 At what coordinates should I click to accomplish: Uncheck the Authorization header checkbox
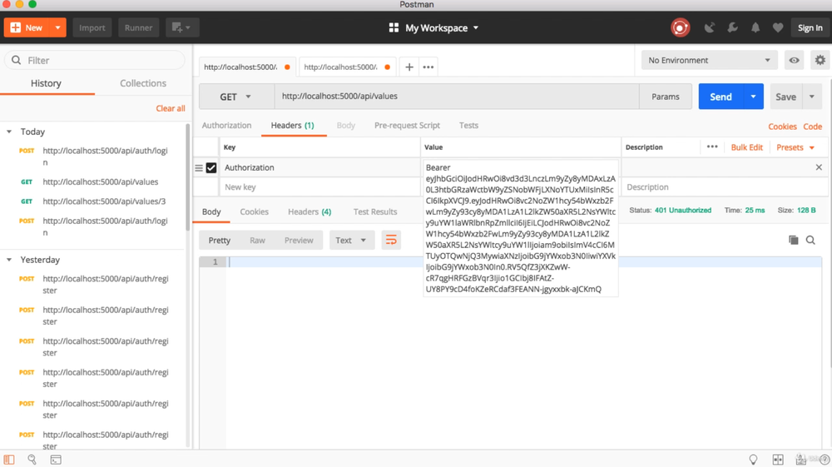click(x=211, y=167)
